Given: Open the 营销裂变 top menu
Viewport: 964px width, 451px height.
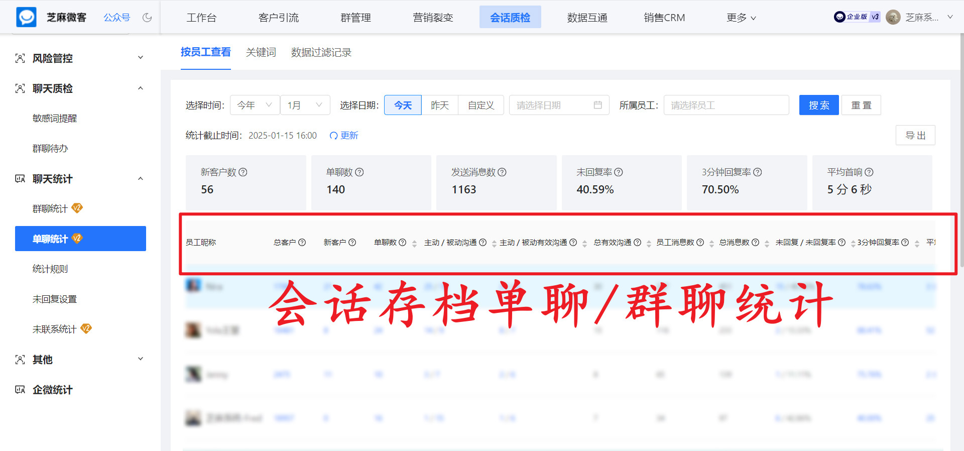Looking at the screenshot, I should click(x=433, y=18).
